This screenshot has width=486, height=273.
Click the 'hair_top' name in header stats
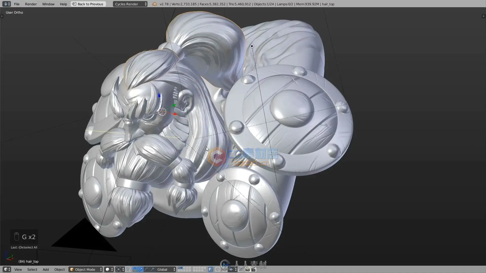pos(328,4)
